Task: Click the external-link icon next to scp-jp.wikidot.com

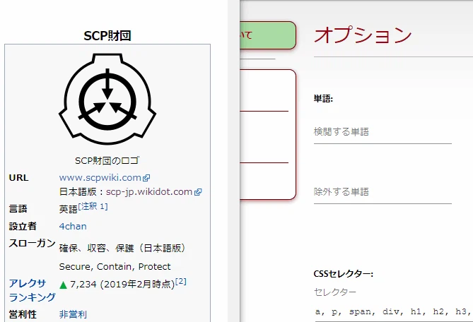Action: pos(198,192)
